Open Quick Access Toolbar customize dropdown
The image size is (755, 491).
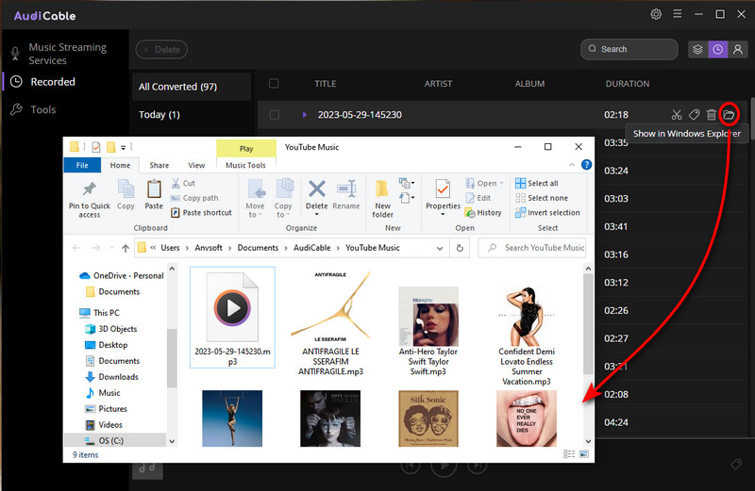[124, 148]
